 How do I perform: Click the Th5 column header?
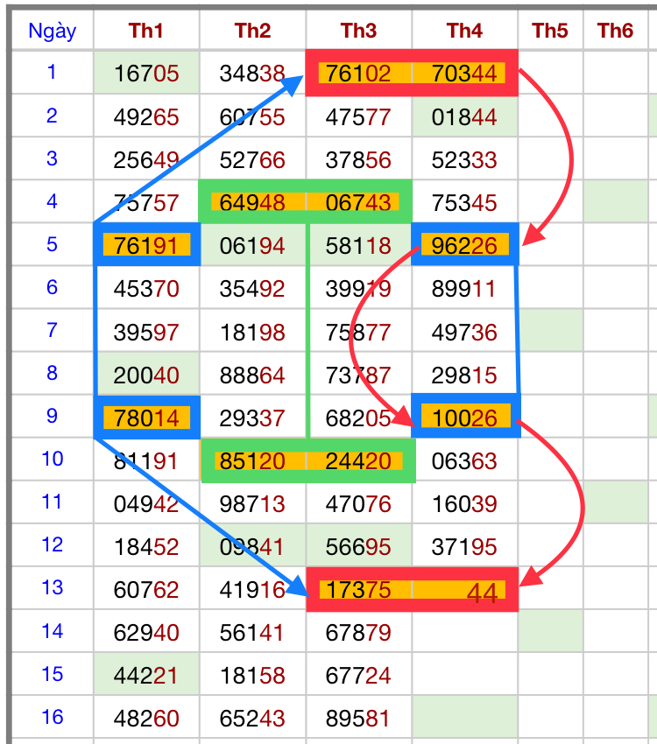click(549, 32)
